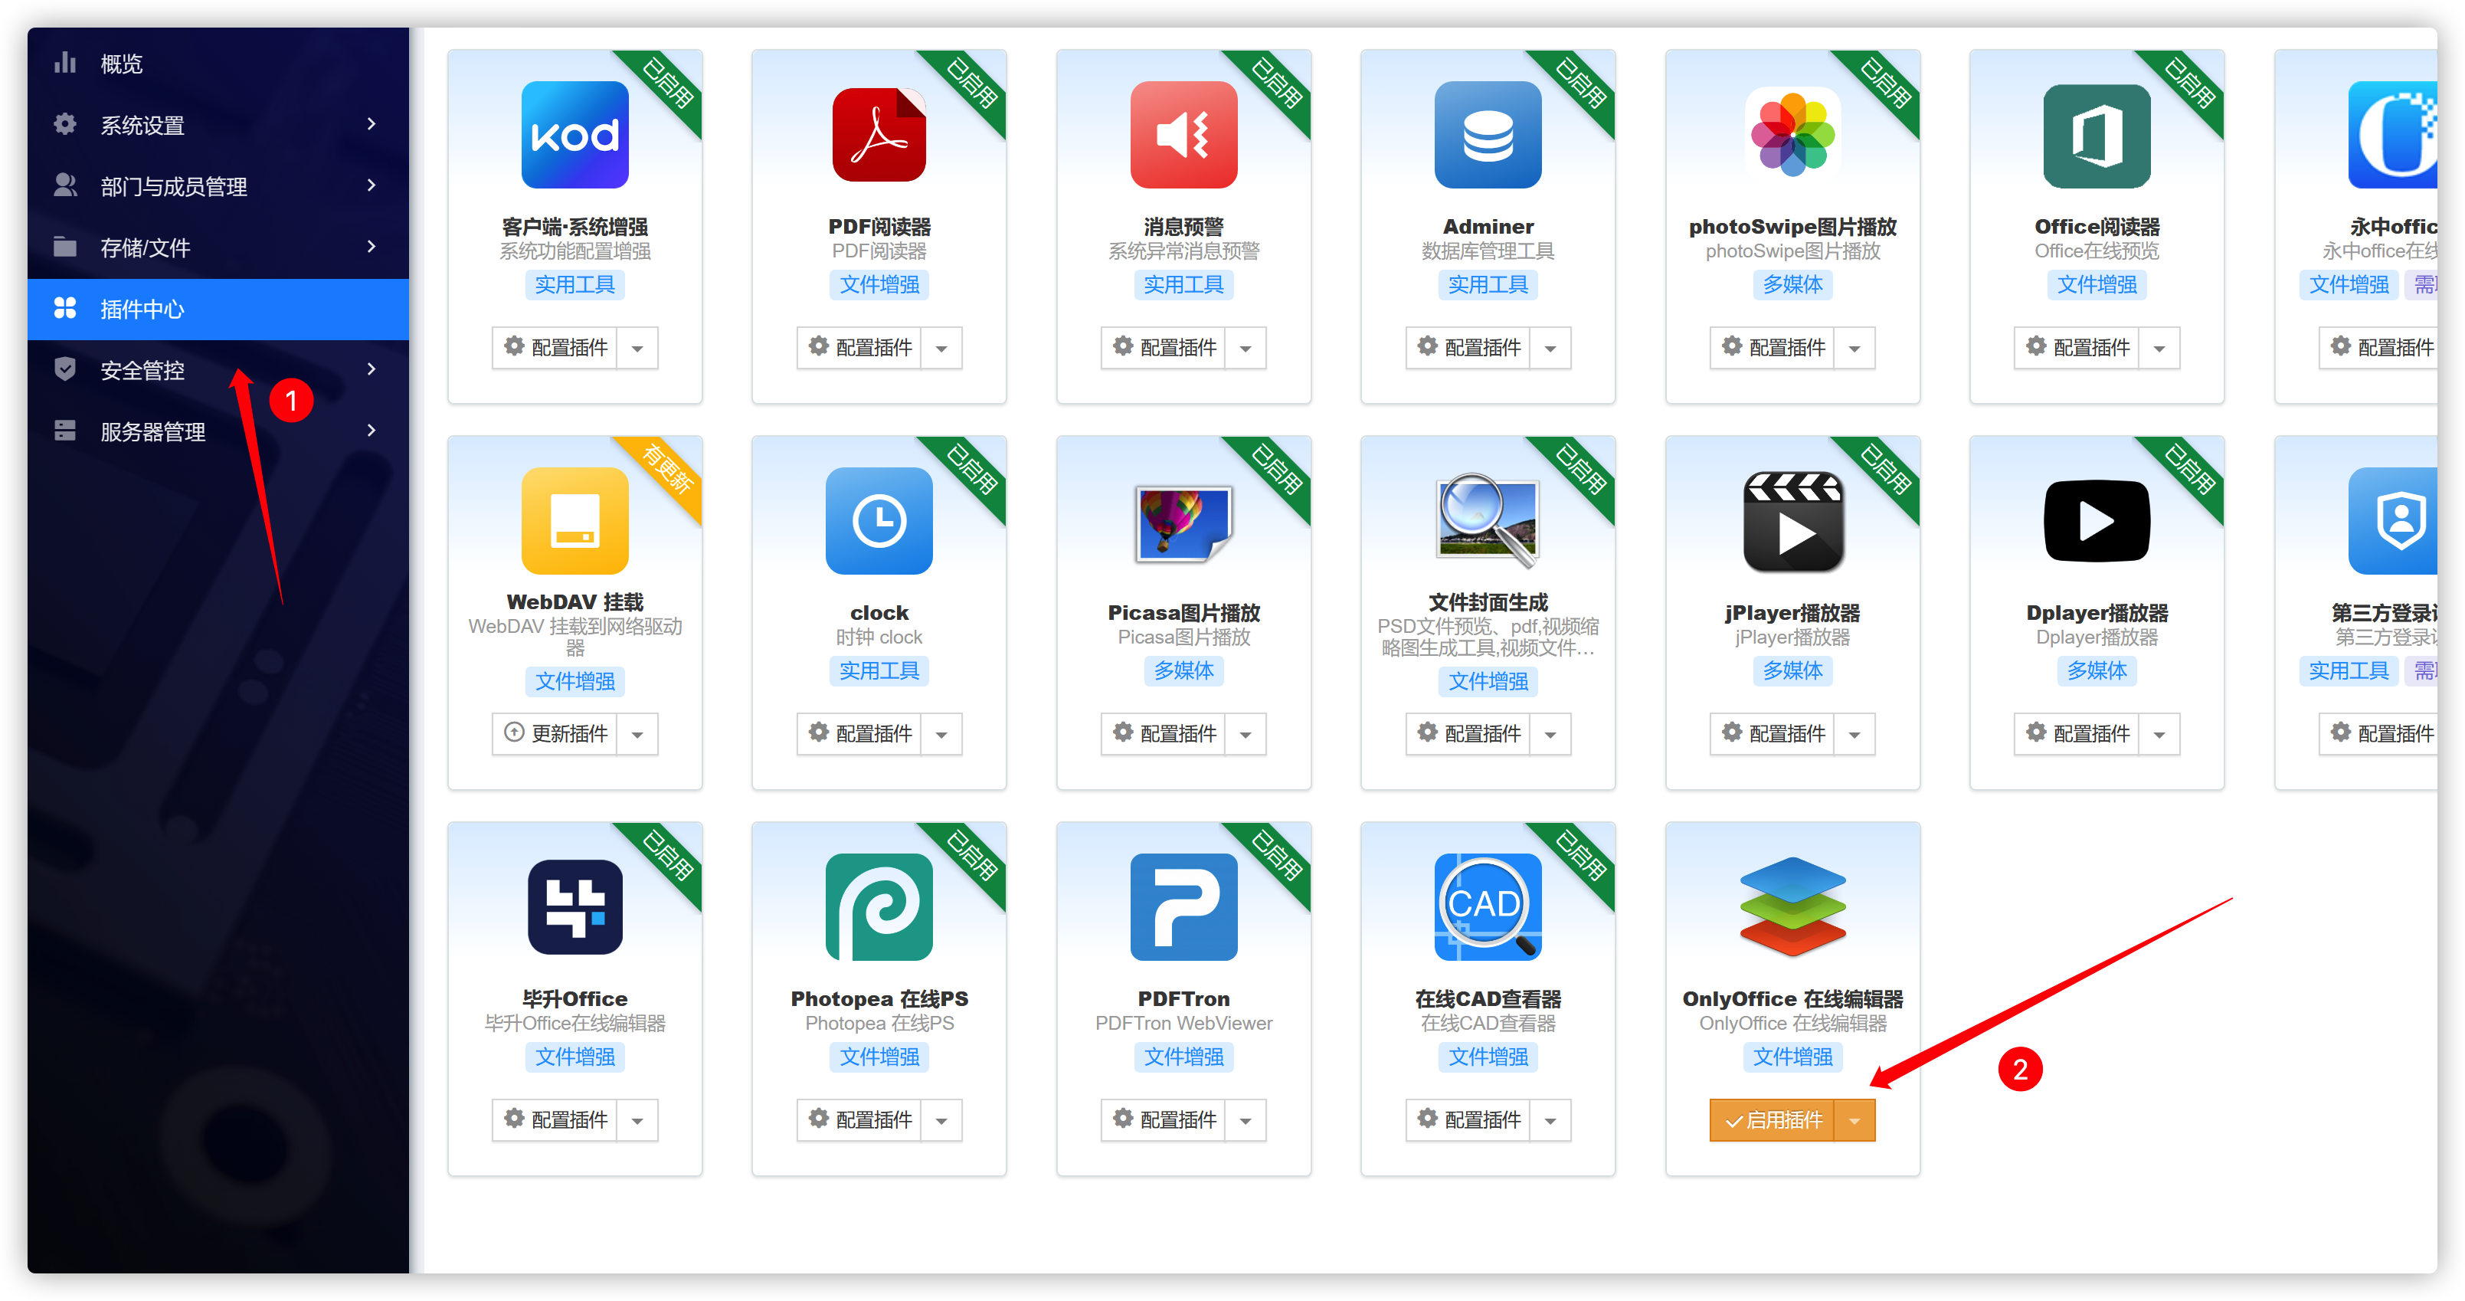Open dropdown beside PDFTron configure button
The height and width of the screenshot is (1301, 2465).
(1246, 1120)
